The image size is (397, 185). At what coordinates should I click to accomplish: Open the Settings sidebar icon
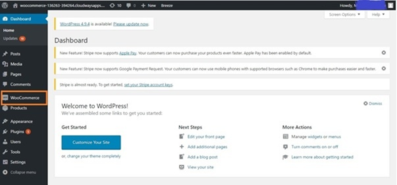pyautogui.click(x=5, y=162)
